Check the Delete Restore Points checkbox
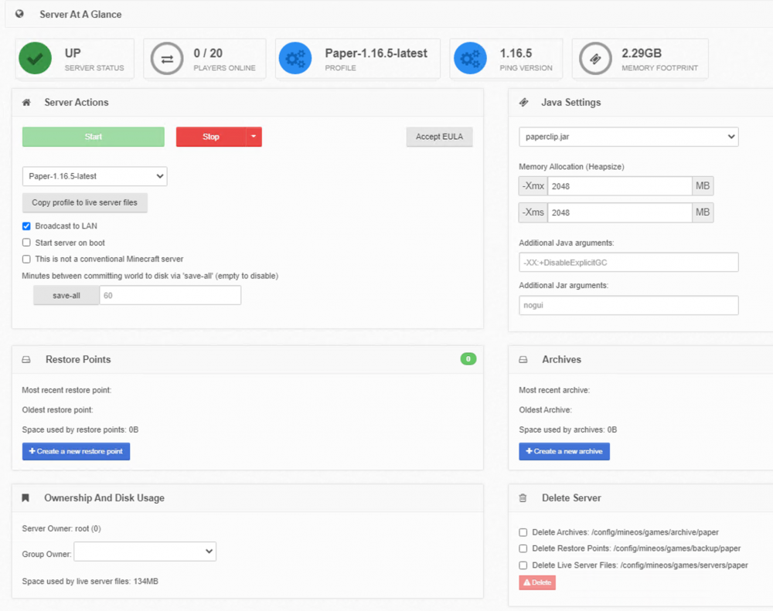This screenshot has width=773, height=611. pos(523,548)
